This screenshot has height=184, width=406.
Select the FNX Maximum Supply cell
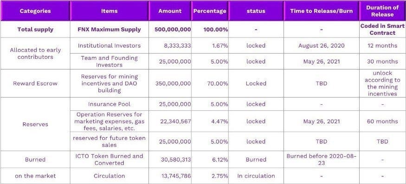(x=109, y=29)
